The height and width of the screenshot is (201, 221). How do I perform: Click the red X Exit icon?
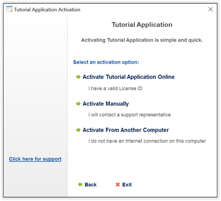click(118, 185)
